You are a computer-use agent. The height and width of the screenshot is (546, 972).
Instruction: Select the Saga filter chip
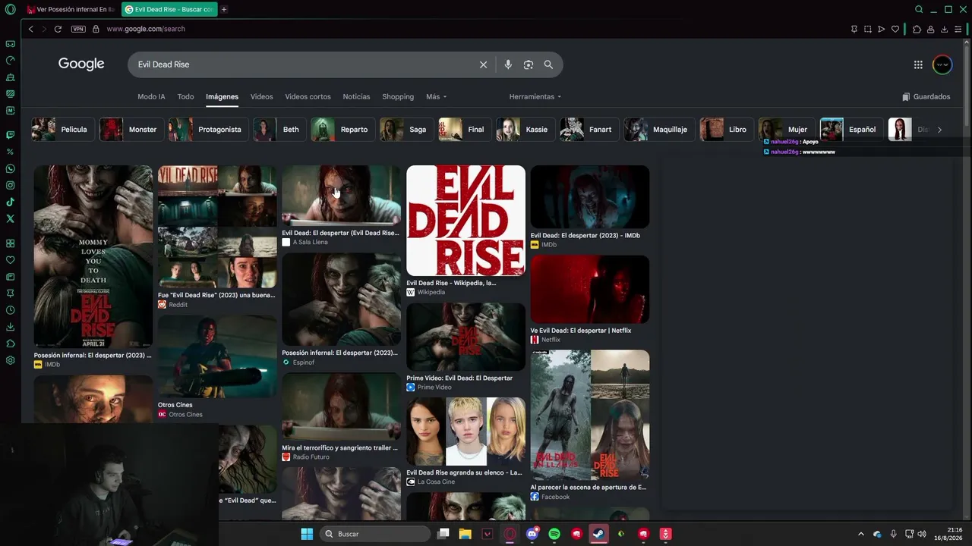tap(406, 129)
